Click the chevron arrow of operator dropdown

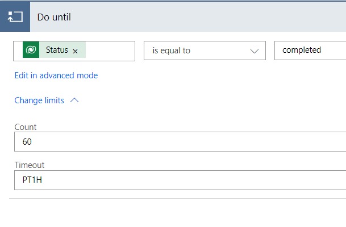point(254,51)
